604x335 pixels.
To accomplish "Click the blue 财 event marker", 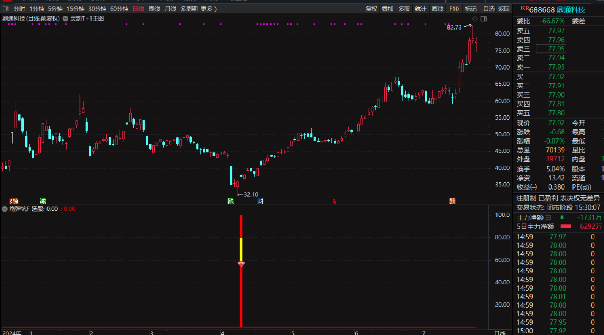I will tap(260, 201).
